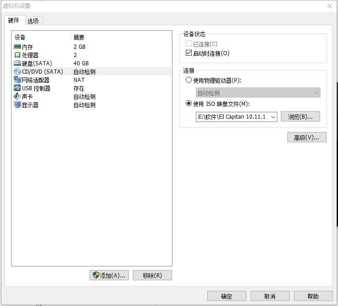Select the USB 控制器 row label
338x306 pixels.
36,88
